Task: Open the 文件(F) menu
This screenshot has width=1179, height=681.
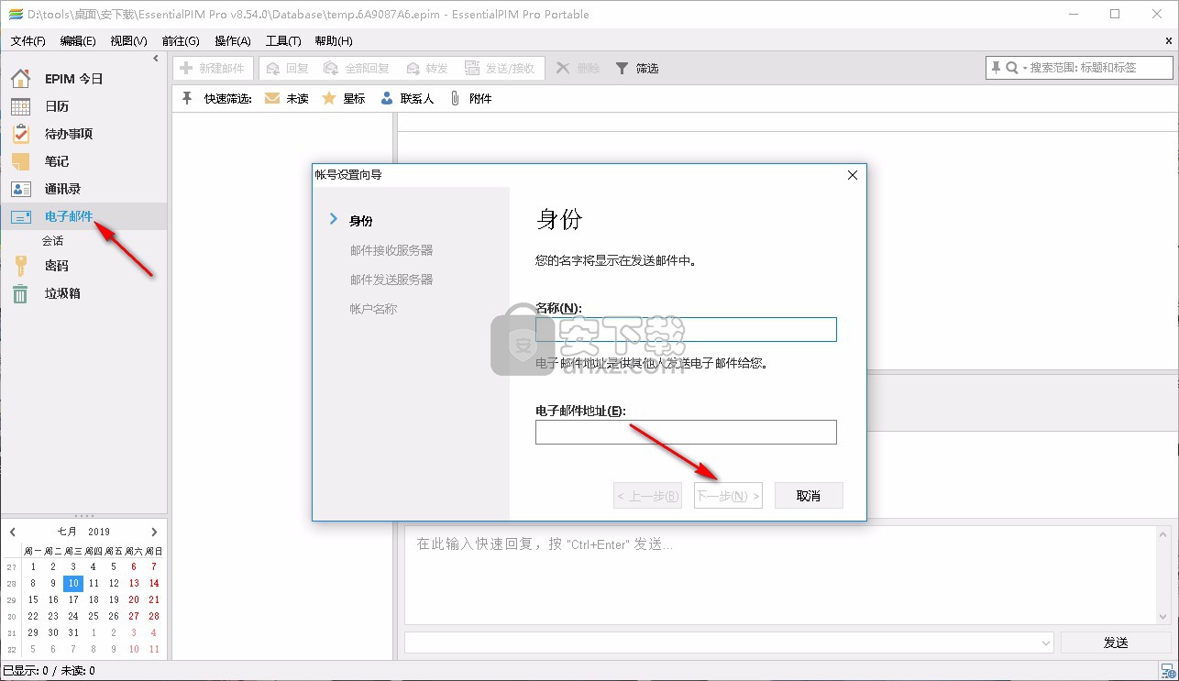Action: coord(28,40)
